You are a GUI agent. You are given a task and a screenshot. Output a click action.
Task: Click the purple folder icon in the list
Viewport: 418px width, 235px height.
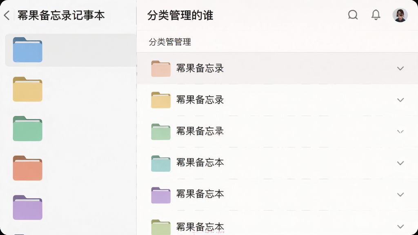coord(161,195)
